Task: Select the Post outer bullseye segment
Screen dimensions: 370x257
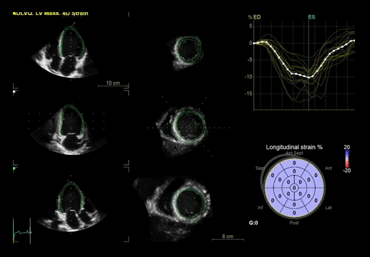Action: pos(294,213)
